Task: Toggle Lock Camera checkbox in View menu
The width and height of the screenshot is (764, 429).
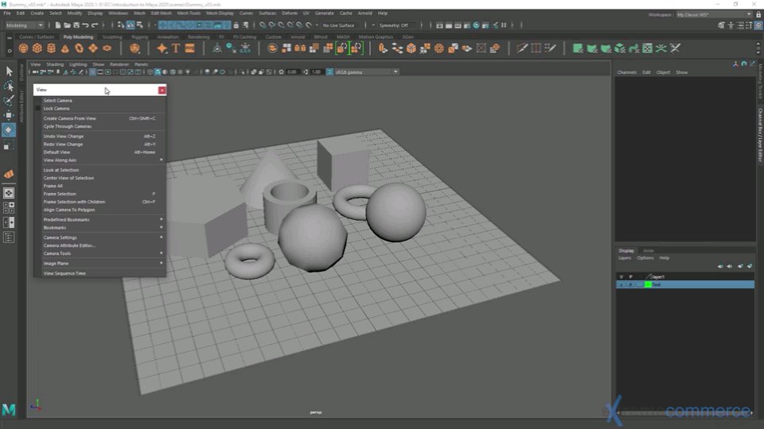Action: [37, 109]
